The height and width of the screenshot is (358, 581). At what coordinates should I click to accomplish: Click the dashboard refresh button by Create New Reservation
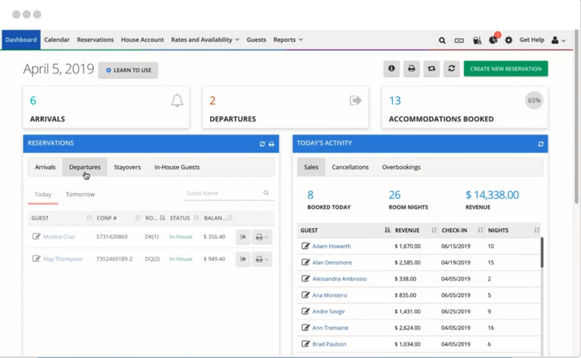(x=452, y=69)
